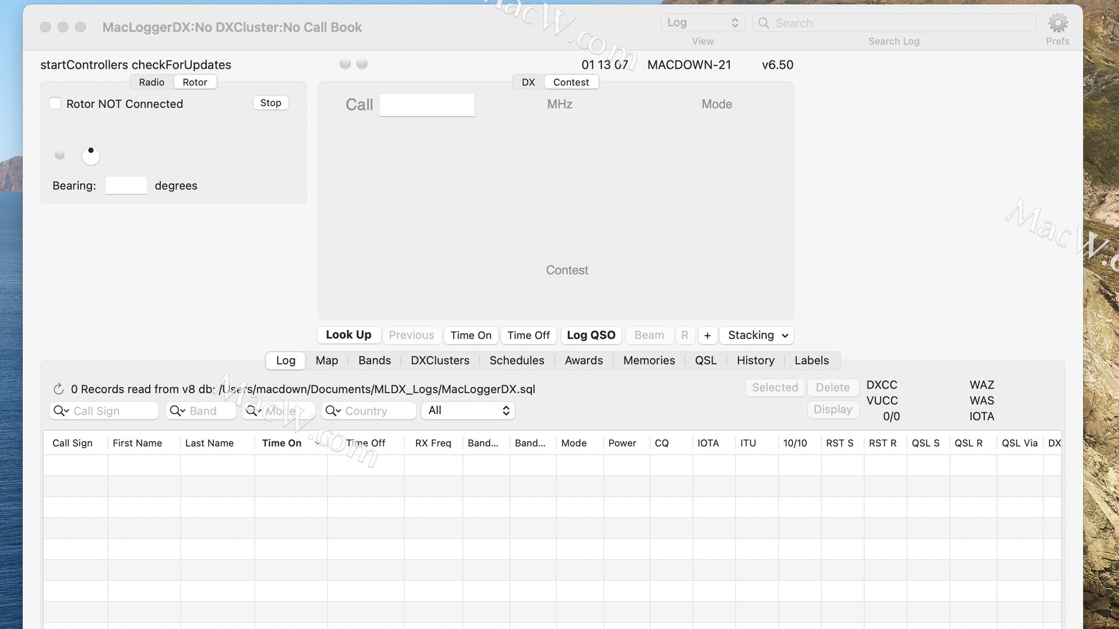Viewport: 1119px width, 629px height.
Task: Open the Map tab
Action: point(326,361)
